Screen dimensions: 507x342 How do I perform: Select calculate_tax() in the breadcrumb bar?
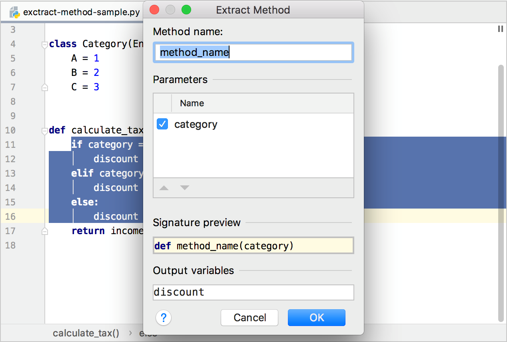[x=86, y=333]
